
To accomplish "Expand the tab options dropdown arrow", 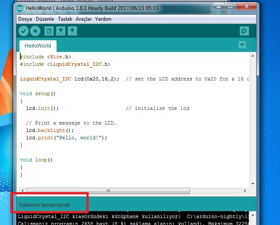I will click(242, 45).
